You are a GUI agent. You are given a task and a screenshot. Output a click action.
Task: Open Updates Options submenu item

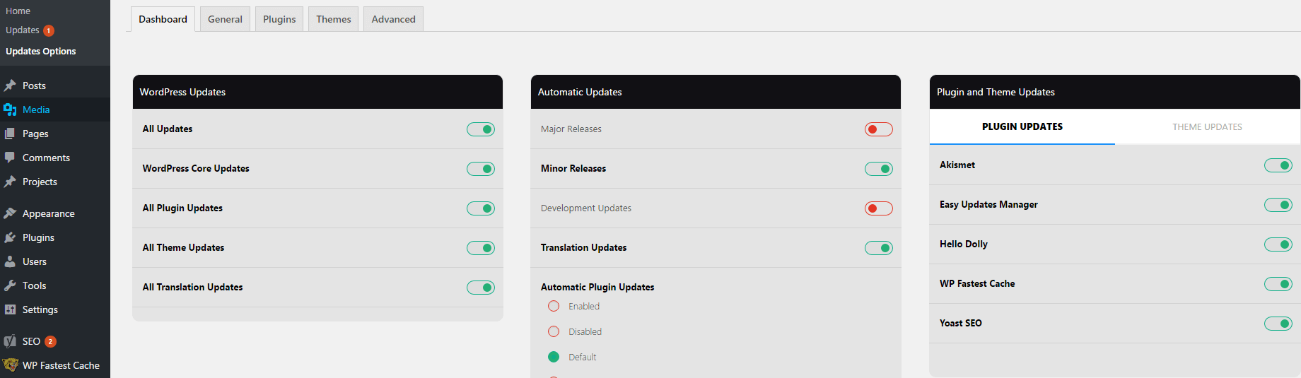point(41,51)
